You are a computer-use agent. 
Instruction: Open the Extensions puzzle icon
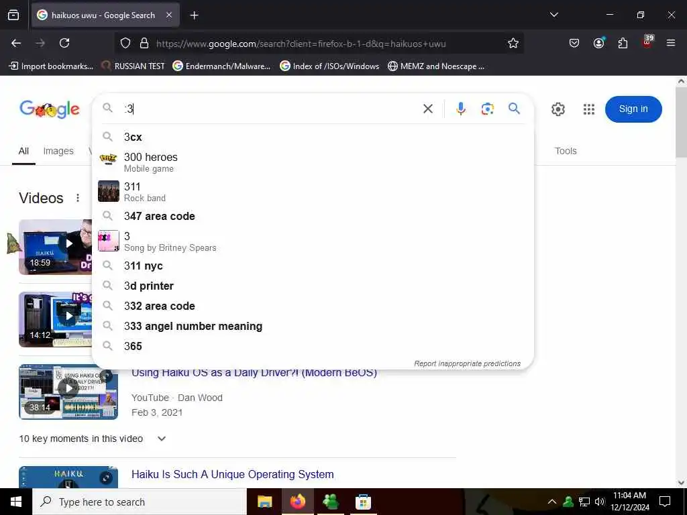click(623, 43)
